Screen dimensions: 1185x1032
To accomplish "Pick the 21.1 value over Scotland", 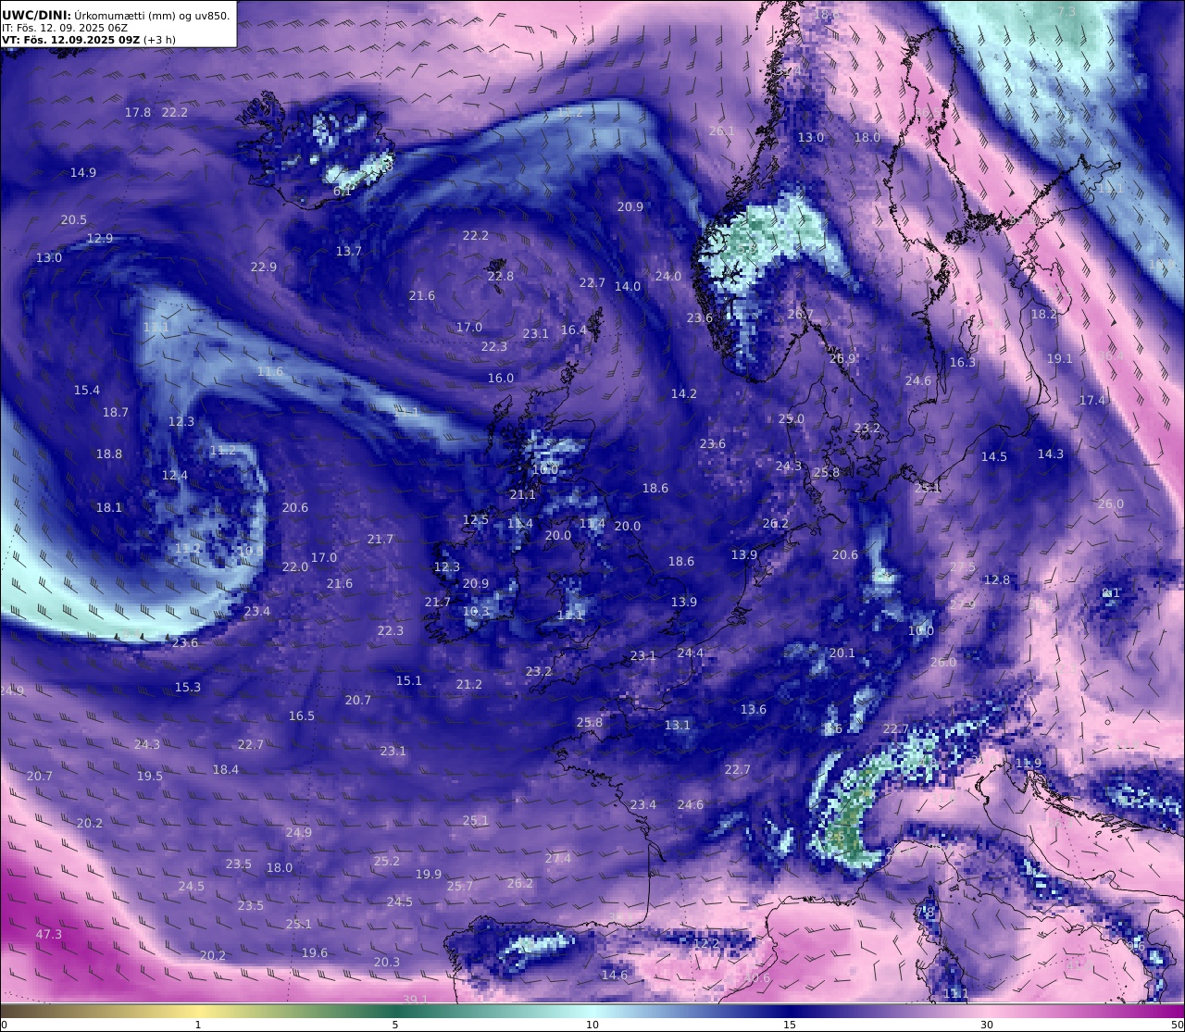I will (523, 495).
